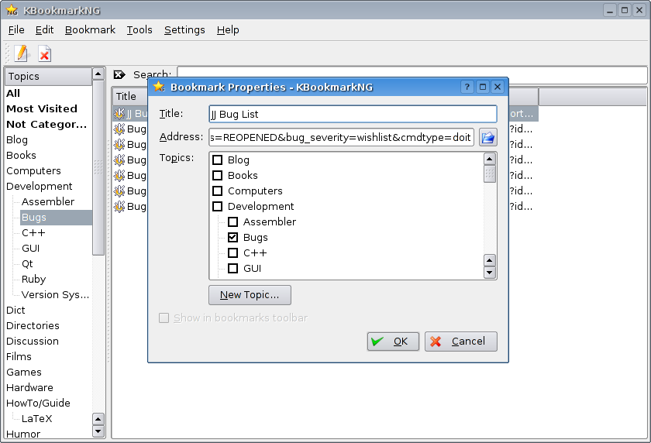This screenshot has width=651, height=443.
Task: Click the Cancel button
Action: [461, 342]
